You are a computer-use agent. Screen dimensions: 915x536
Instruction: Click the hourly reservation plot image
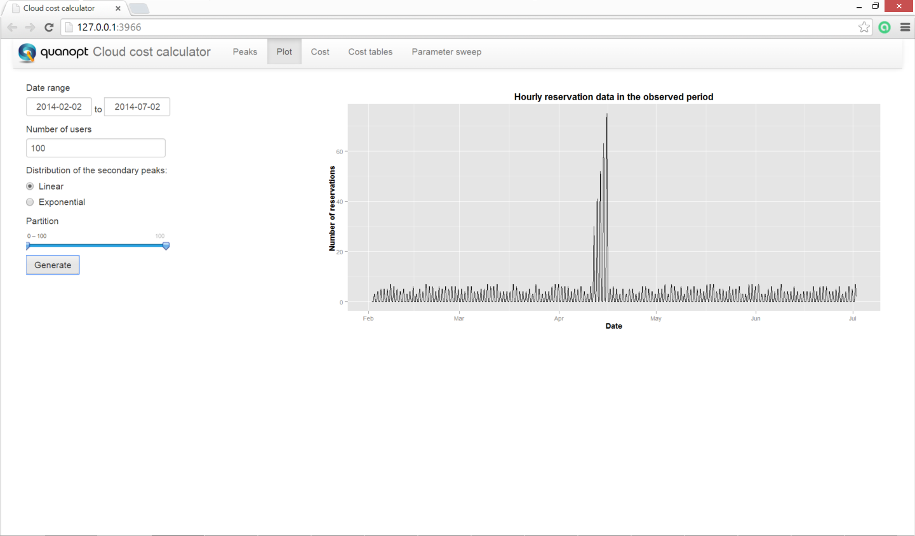(x=604, y=211)
